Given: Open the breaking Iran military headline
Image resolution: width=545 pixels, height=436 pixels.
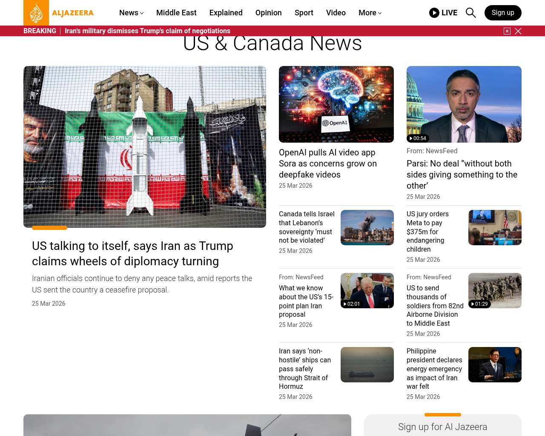Looking at the screenshot, I should [147, 31].
